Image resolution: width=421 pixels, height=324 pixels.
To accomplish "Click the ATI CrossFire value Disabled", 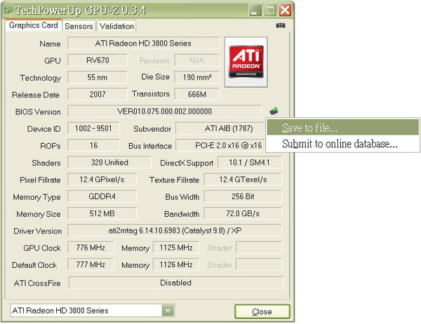I will [x=176, y=283].
